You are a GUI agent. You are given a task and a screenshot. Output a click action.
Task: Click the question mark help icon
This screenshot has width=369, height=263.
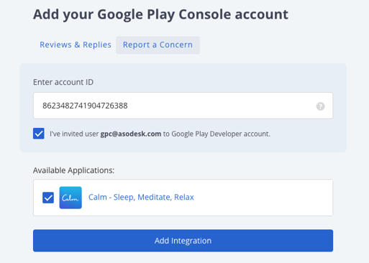click(x=320, y=106)
